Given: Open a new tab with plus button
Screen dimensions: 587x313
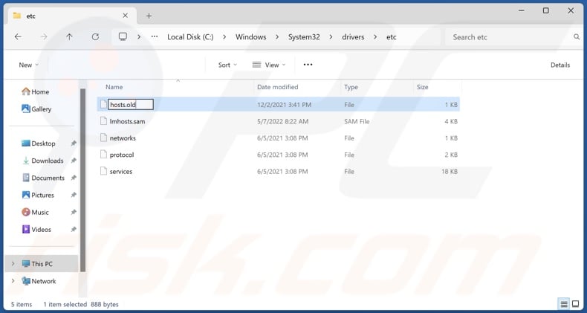Looking at the screenshot, I should (149, 16).
